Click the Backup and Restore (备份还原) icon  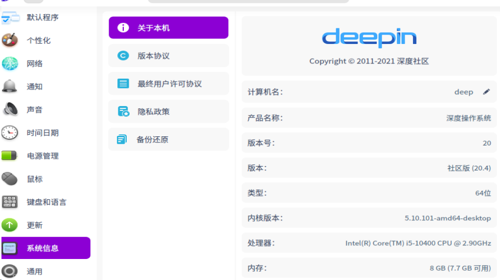click(x=122, y=139)
